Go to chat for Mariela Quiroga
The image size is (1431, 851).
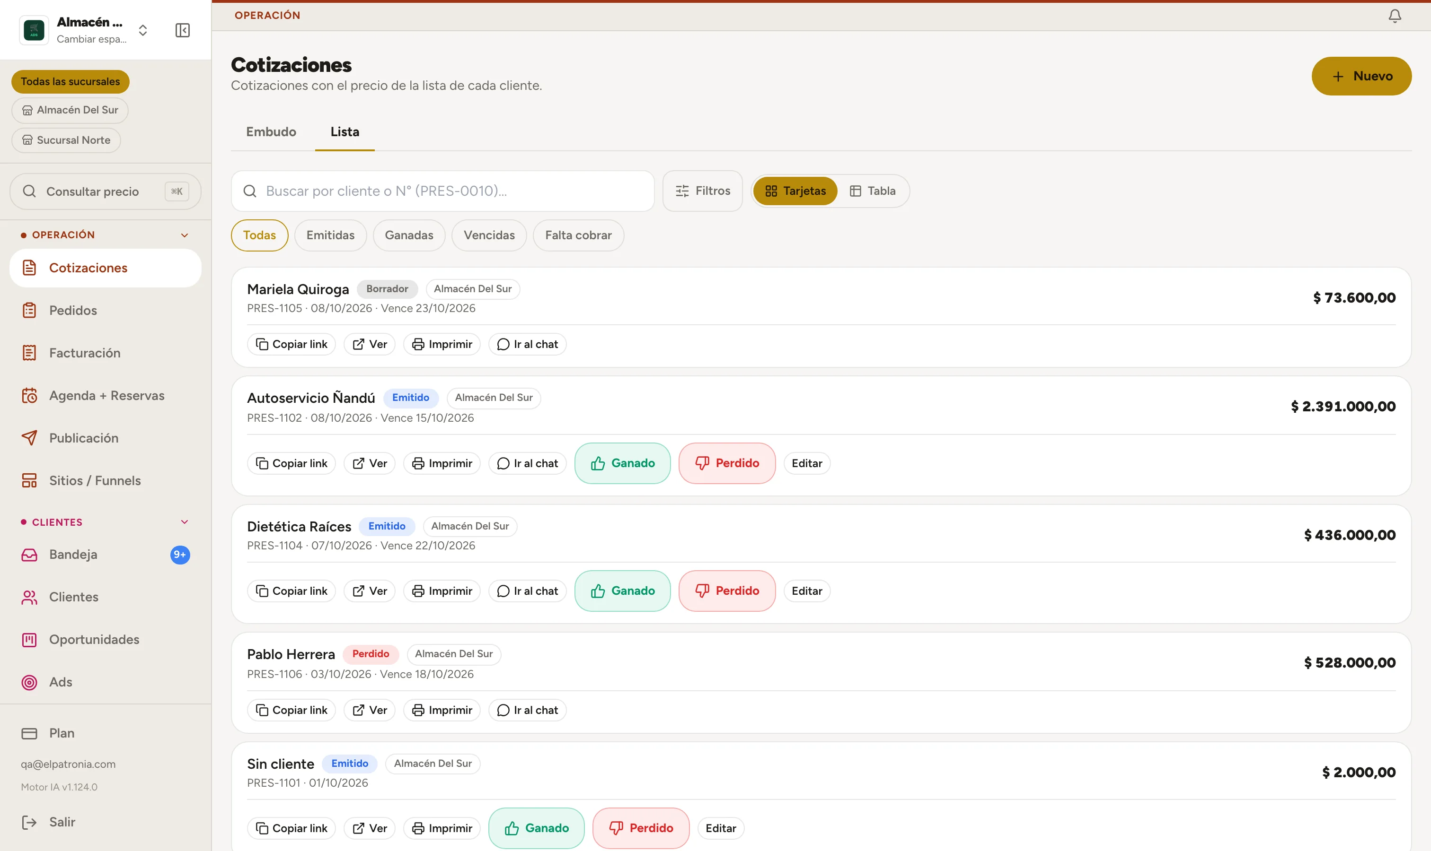tap(527, 344)
